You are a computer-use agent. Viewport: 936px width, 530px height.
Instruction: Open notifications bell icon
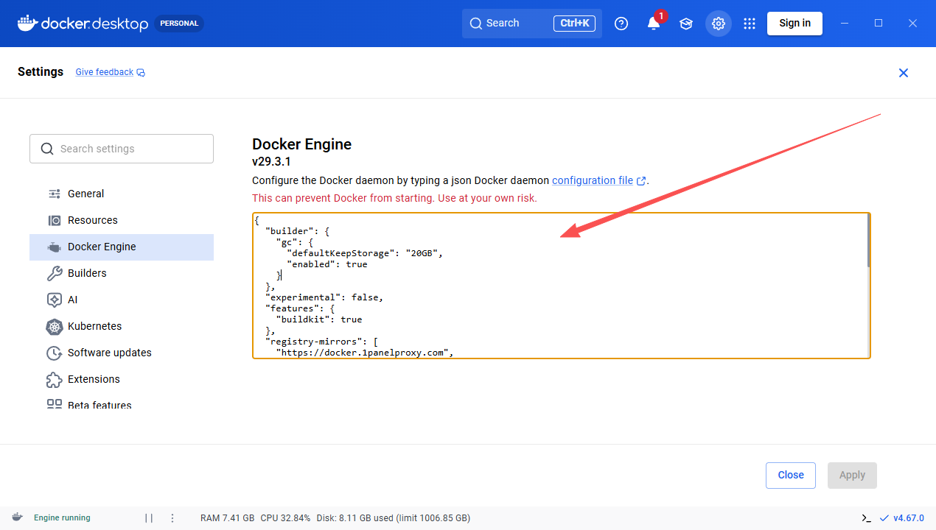[654, 24]
